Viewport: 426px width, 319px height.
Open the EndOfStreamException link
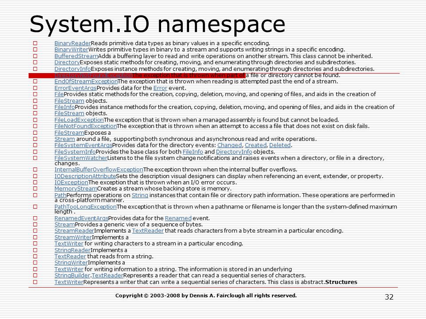pyautogui.click(x=86, y=82)
